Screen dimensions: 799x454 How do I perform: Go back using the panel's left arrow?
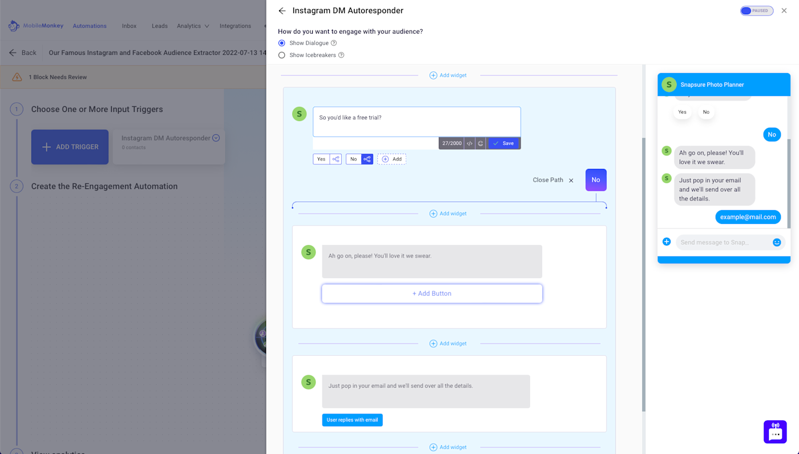tap(282, 11)
